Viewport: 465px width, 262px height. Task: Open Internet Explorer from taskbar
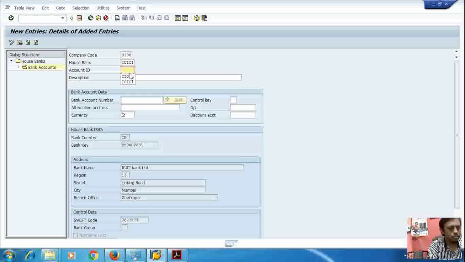click(x=30, y=255)
